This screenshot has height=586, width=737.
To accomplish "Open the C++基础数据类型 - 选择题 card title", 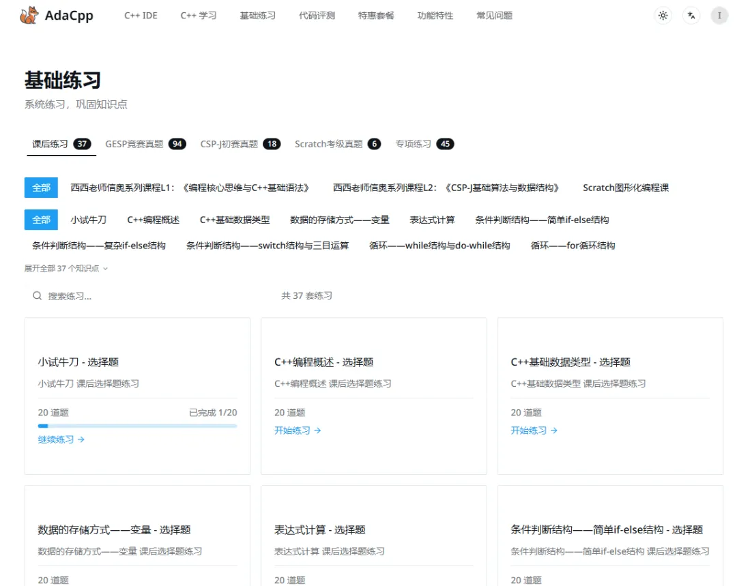I will coord(570,362).
